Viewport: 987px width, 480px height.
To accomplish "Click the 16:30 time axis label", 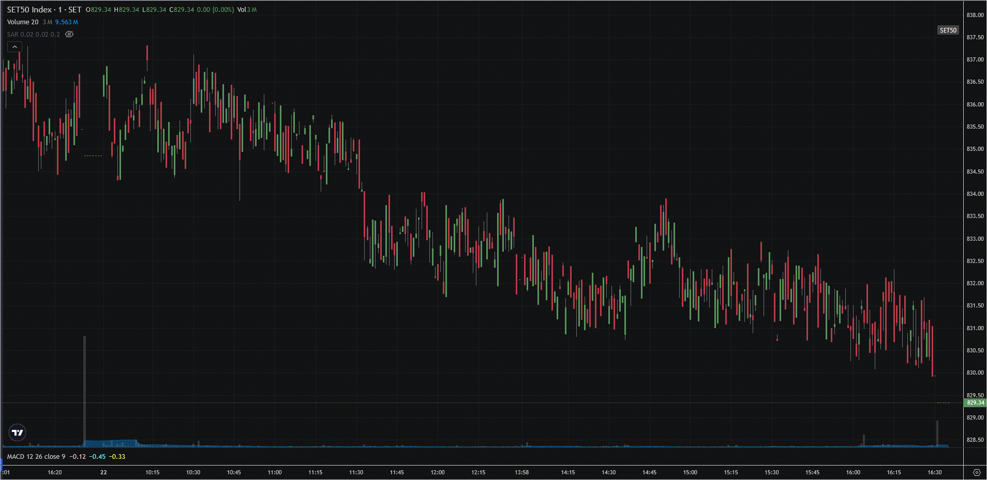I will tap(934, 472).
